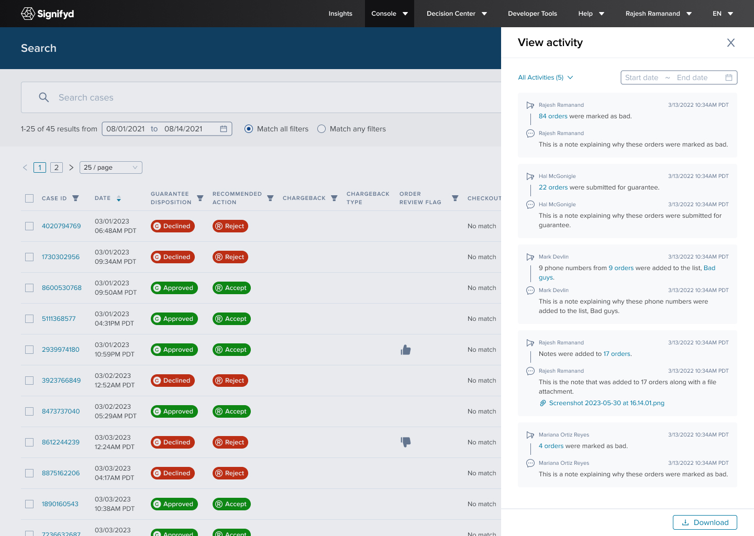Viewport: 754px width, 536px height.
Task: Click the search magnifier icon
Action: [x=44, y=97]
